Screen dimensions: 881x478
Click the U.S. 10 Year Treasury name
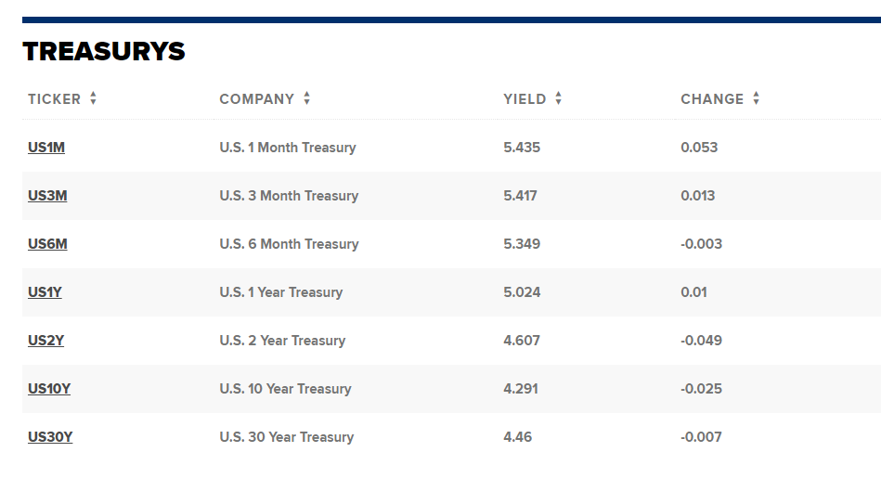point(285,389)
